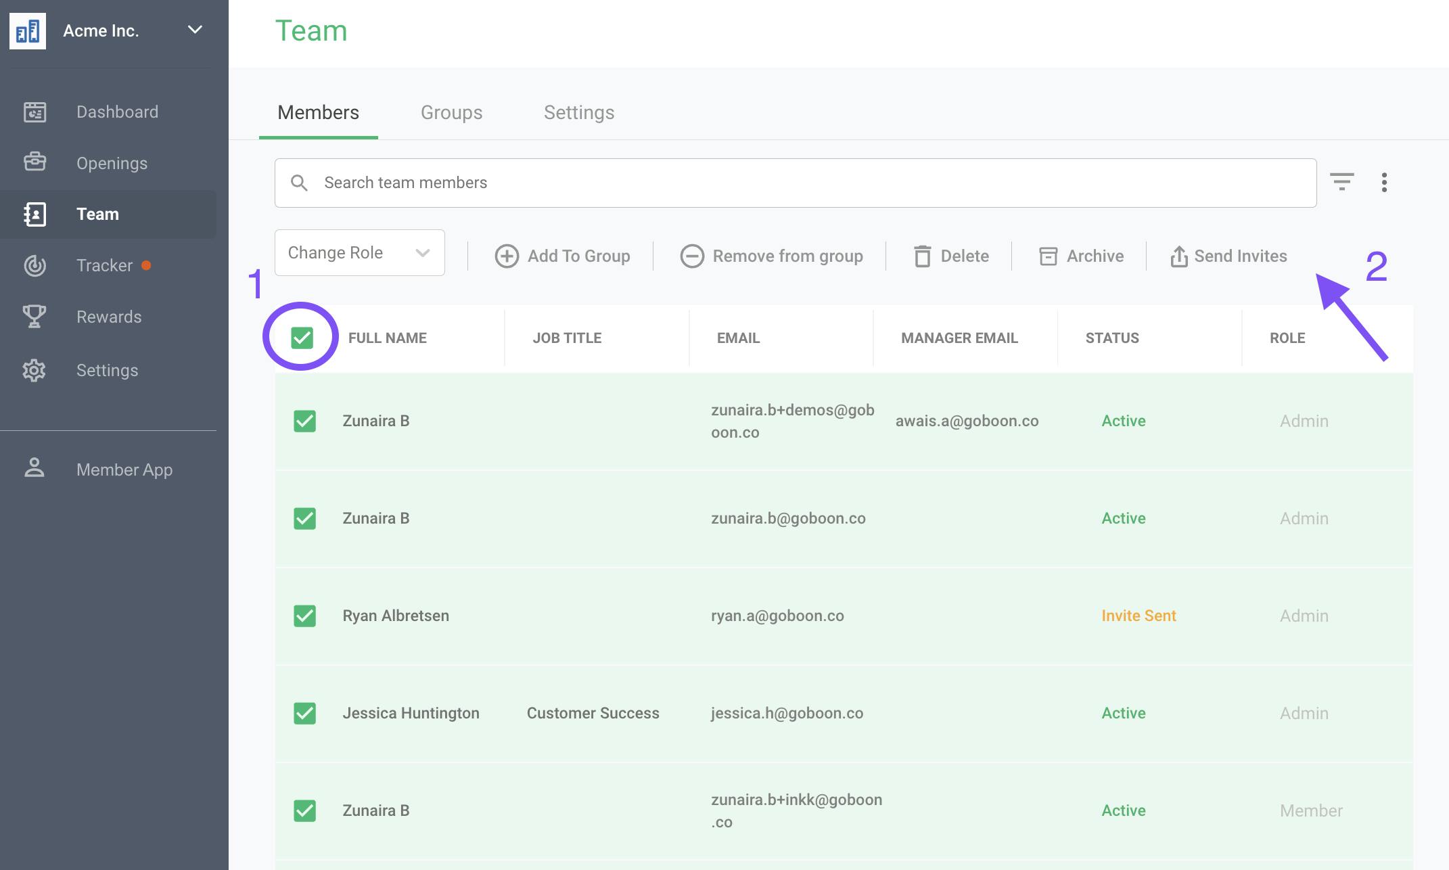This screenshot has width=1449, height=870.
Task: Uncheck the select-all header checkbox
Action: click(x=302, y=338)
